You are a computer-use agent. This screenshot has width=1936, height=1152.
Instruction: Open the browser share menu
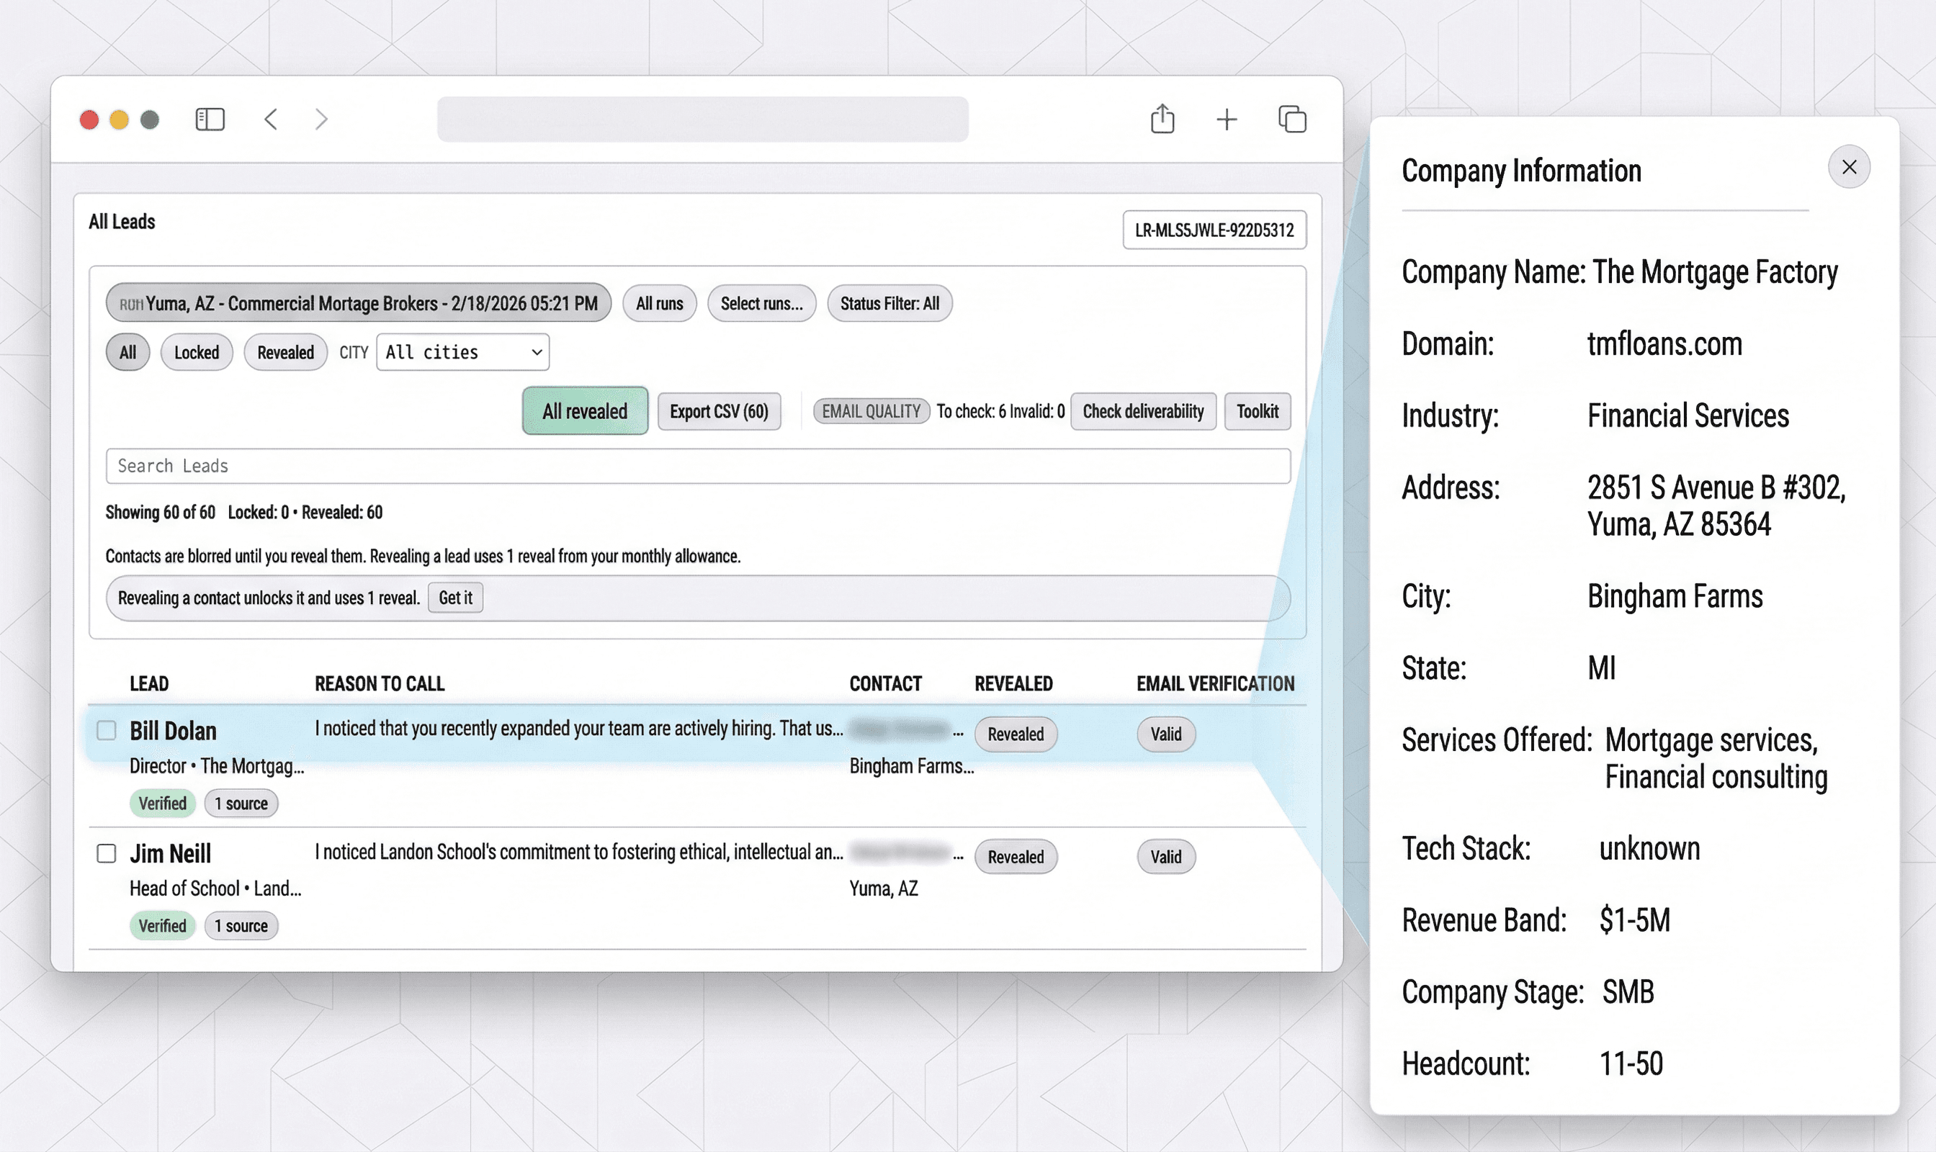tap(1162, 119)
